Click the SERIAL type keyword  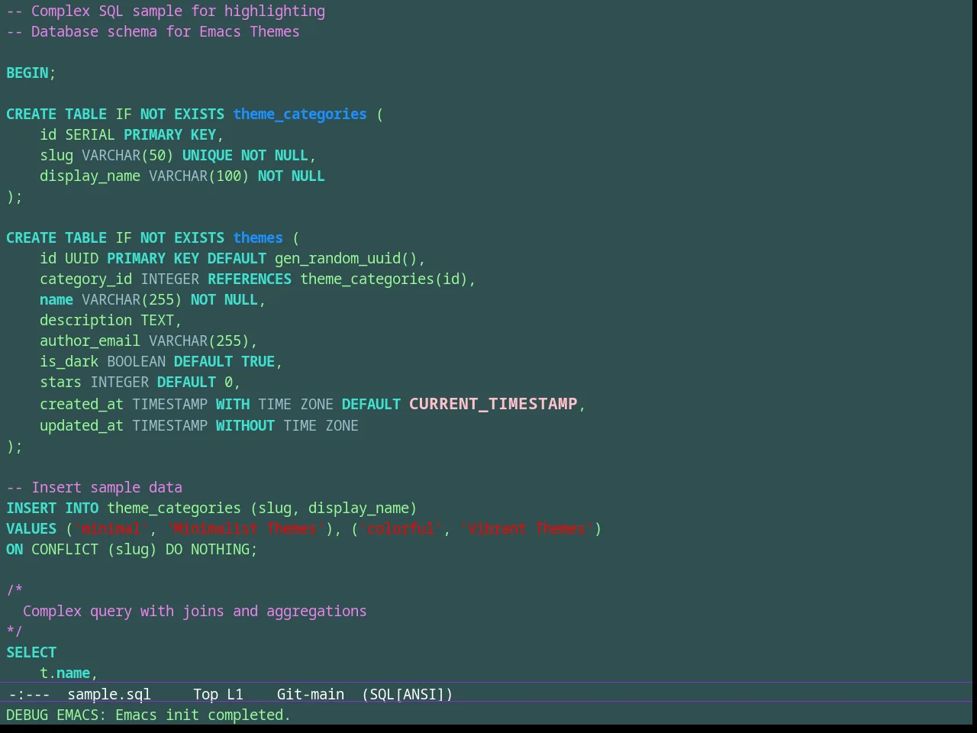[x=90, y=134]
